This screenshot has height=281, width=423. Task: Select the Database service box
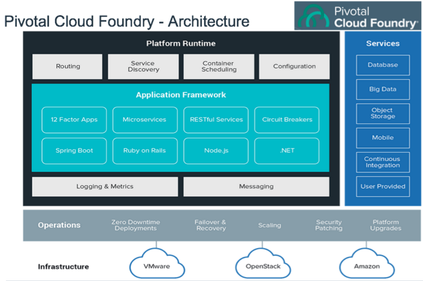point(383,65)
